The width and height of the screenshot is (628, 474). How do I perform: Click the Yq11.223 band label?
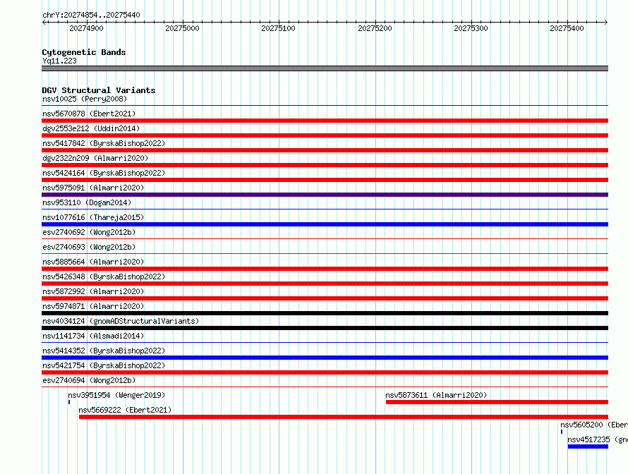[x=59, y=61]
